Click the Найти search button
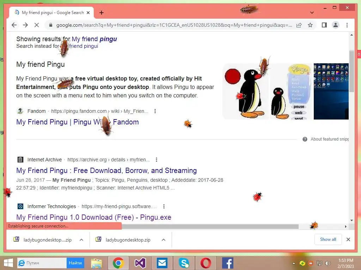Image resolution: width=361 pixels, height=270 pixels. [x=75, y=263]
